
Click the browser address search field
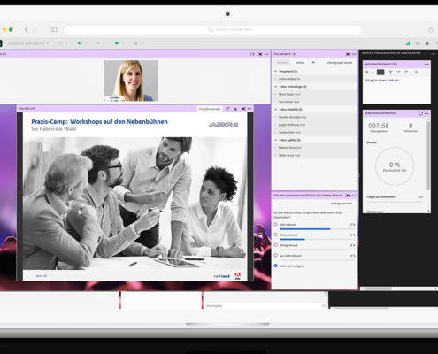pos(213,29)
